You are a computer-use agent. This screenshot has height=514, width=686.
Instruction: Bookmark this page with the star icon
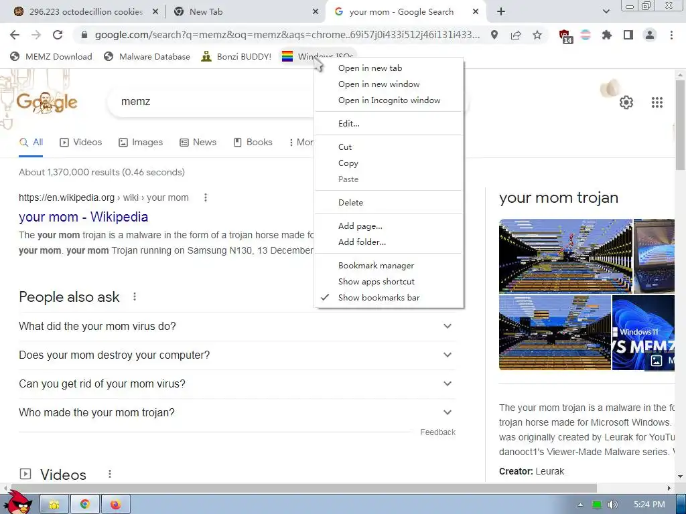pos(537,35)
